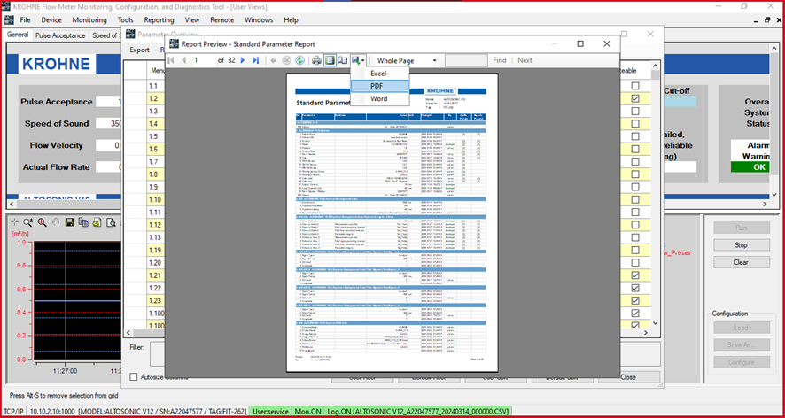Click the Find link in preview toolbar
Screen dimensions: 785x418
(x=499, y=60)
